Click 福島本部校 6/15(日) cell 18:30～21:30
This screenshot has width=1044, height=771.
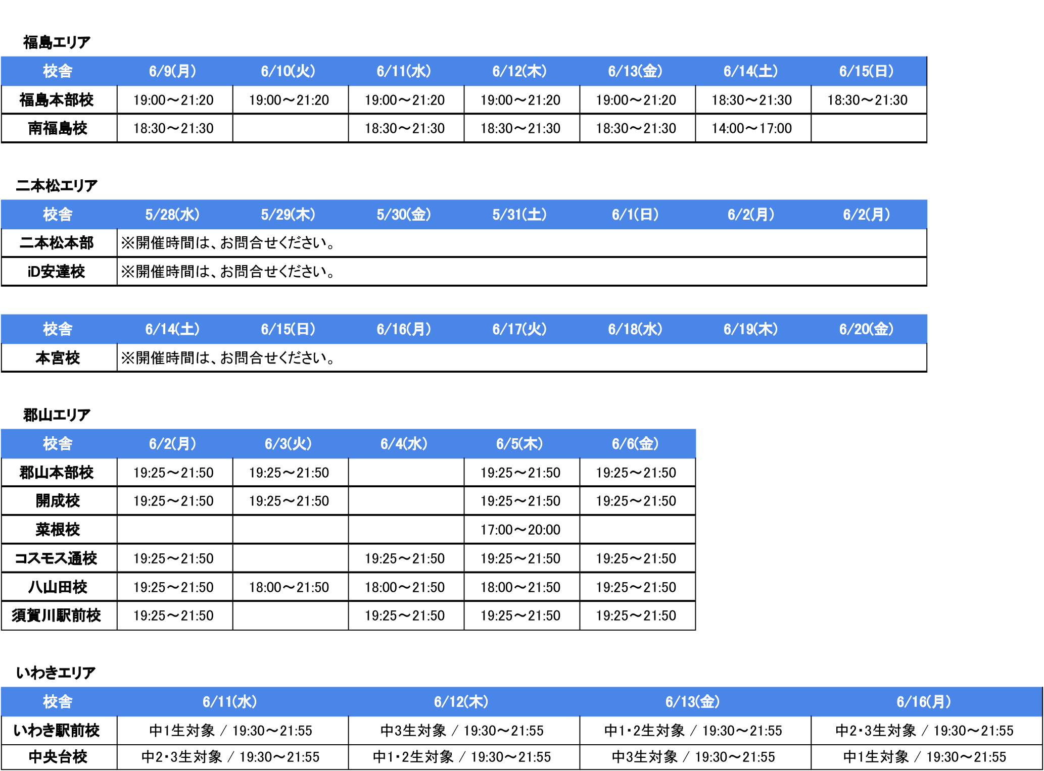coord(867,100)
